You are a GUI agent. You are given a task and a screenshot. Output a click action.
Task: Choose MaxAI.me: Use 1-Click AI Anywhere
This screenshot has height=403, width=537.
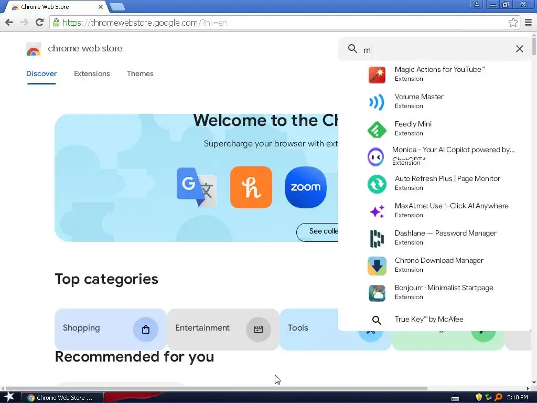coord(452,206)
